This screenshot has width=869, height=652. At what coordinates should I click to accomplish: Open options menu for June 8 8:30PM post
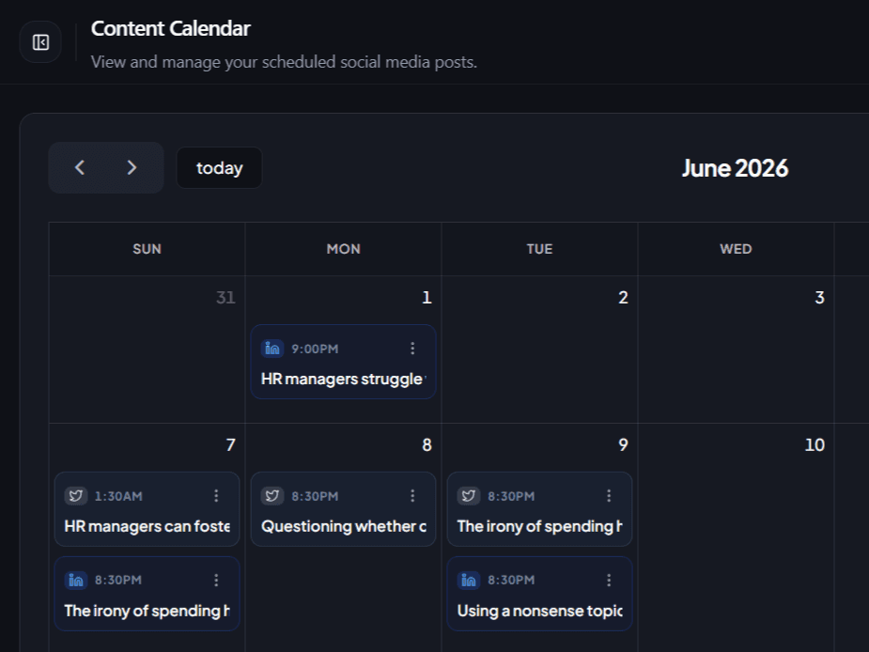(412, 496)
